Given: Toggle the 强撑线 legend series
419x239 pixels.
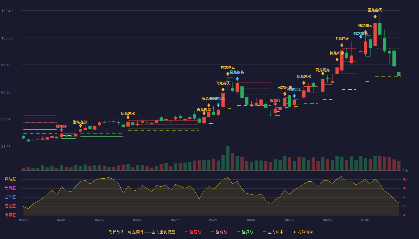Looking at the screenshot, I should (245, 232).
